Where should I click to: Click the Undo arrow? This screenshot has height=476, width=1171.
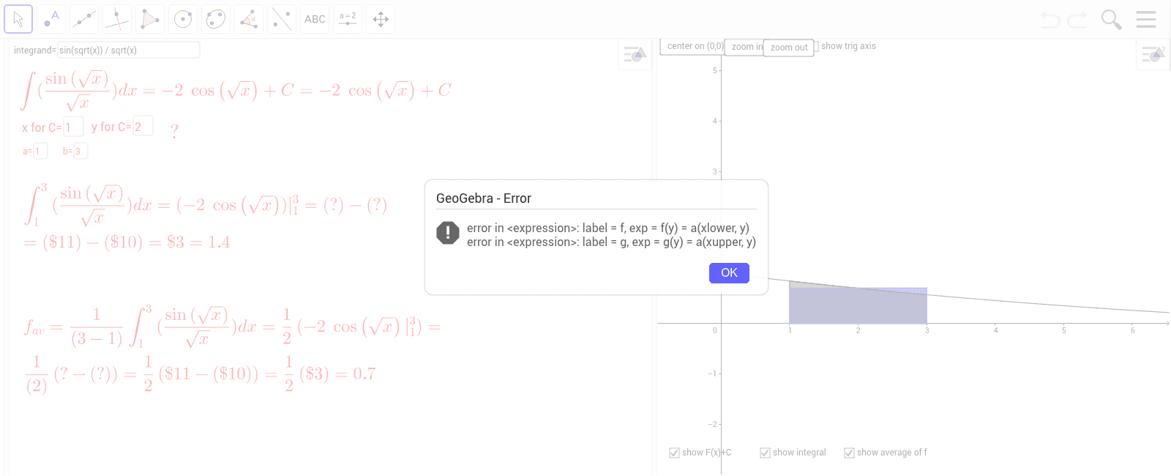1050,20
